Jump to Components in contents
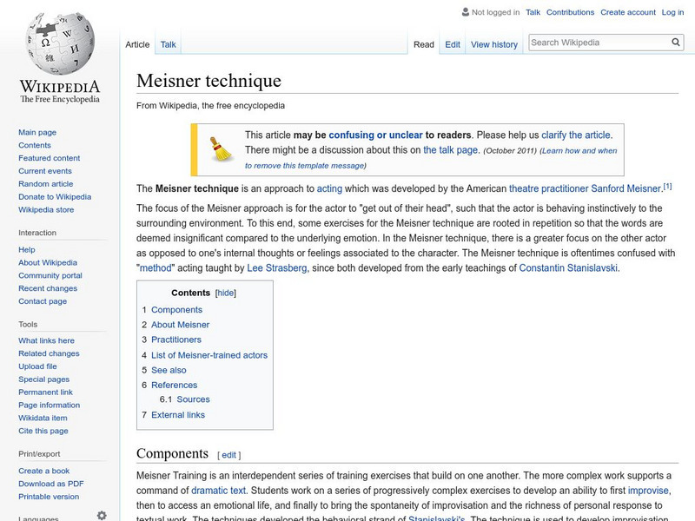695x521 pixels. 176,310
